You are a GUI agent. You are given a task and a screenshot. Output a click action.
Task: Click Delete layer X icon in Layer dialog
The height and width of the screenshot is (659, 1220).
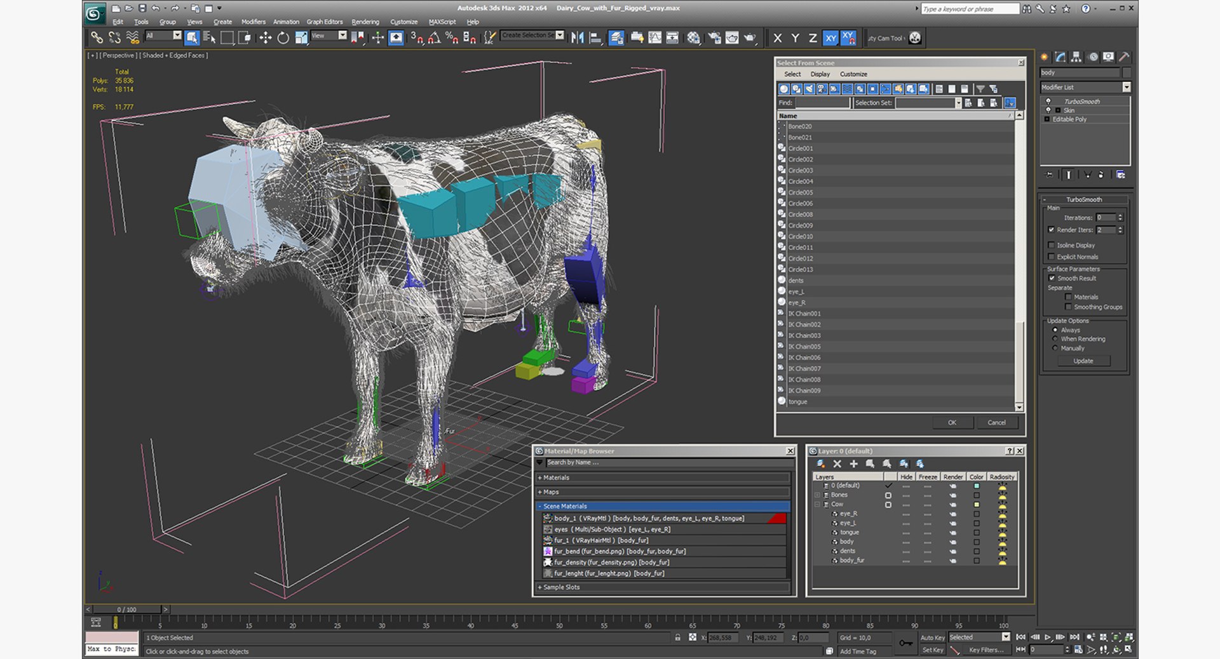837,464
